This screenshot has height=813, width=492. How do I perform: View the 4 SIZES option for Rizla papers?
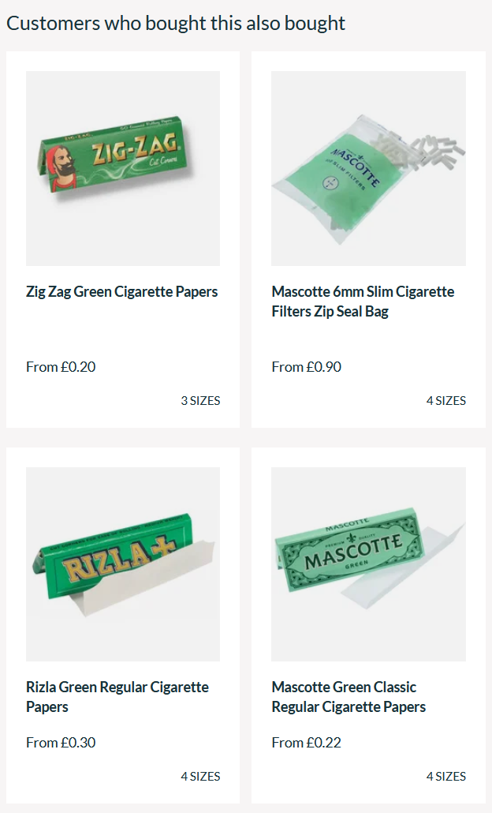point(200,776)
